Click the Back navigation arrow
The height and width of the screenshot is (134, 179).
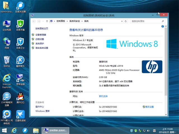tap(34, 21)
